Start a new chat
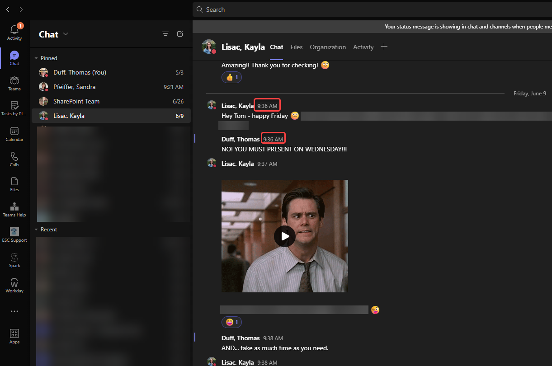This screenshot has width=552, height=366. 180,33
